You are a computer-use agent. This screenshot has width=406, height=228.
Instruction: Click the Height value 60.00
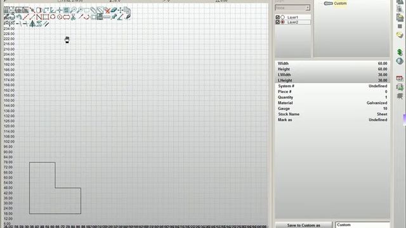tap(383, 69)
